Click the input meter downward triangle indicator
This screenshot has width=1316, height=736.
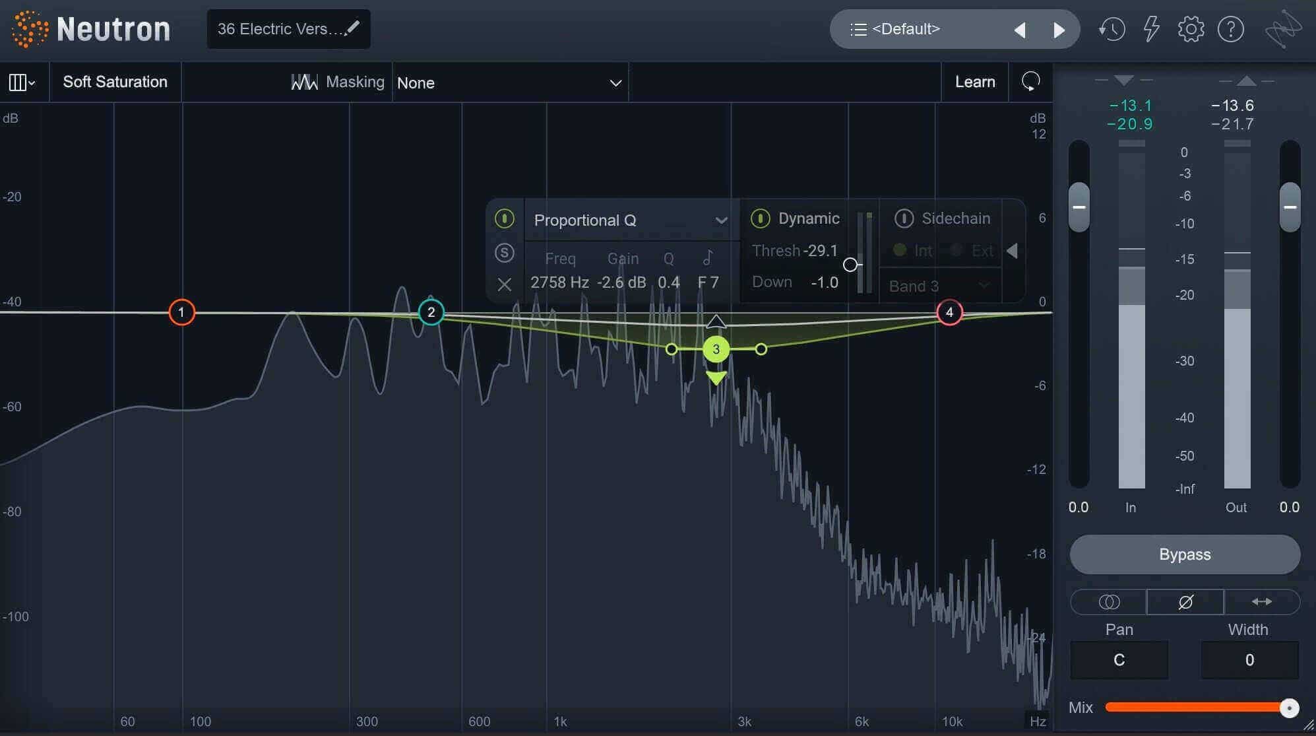click(x=1124, y=81)
